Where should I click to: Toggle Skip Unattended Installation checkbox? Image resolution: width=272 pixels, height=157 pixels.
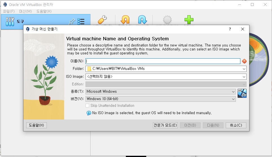[x=87, y=105]
